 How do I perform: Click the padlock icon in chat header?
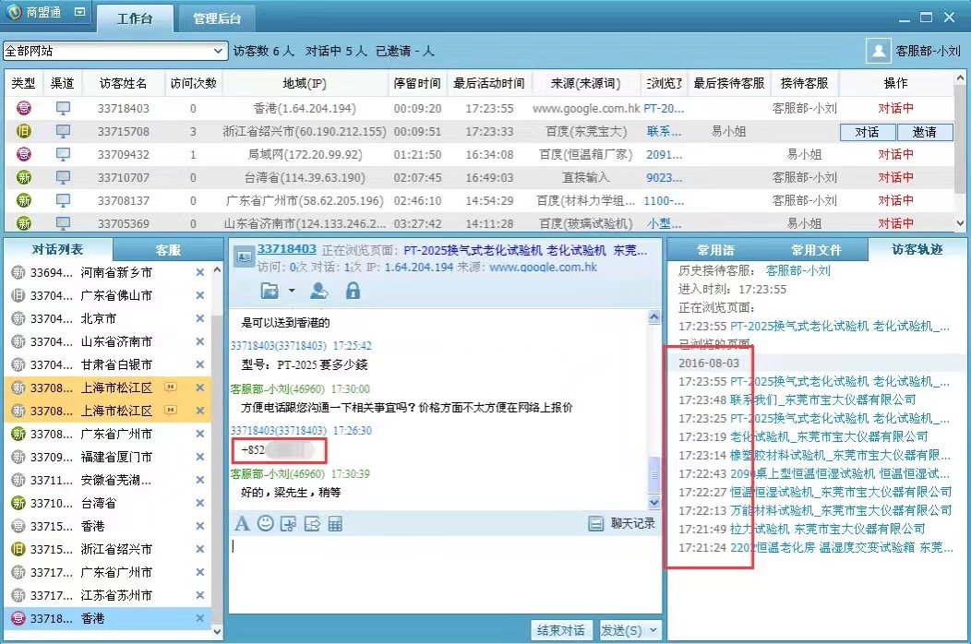[353, 292]
